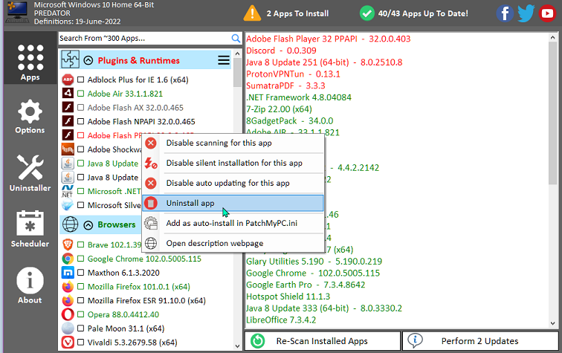The height and width of the screenshot is (353, 562).
Task: Click the Browsers globe category icon
Action: coord(70,224)
